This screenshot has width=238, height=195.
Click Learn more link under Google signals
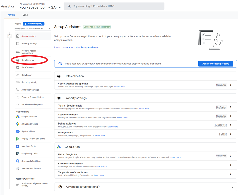click(144, 109)
